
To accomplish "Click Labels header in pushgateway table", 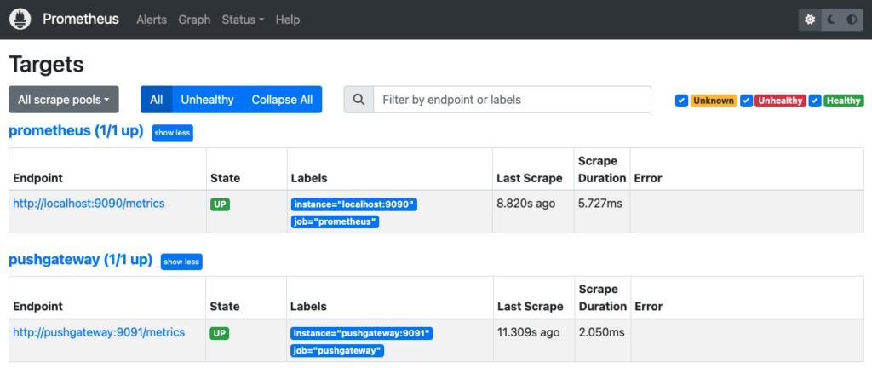I will point(308,307).
